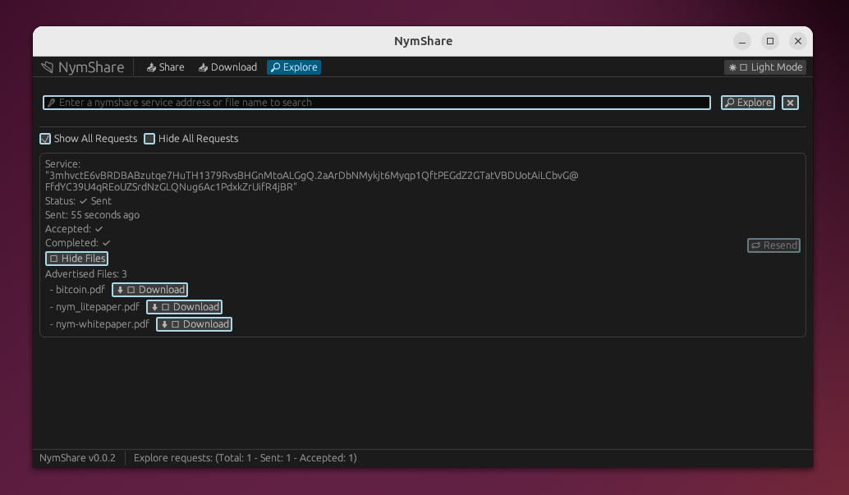Image resolution: width=849 pixels, height=495 pixels.
Task: Open the Share tab
Action: [165, 67]
